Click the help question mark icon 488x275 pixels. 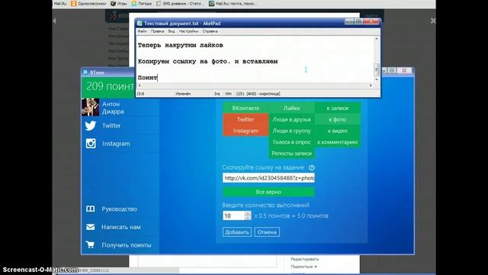[311, 168]
